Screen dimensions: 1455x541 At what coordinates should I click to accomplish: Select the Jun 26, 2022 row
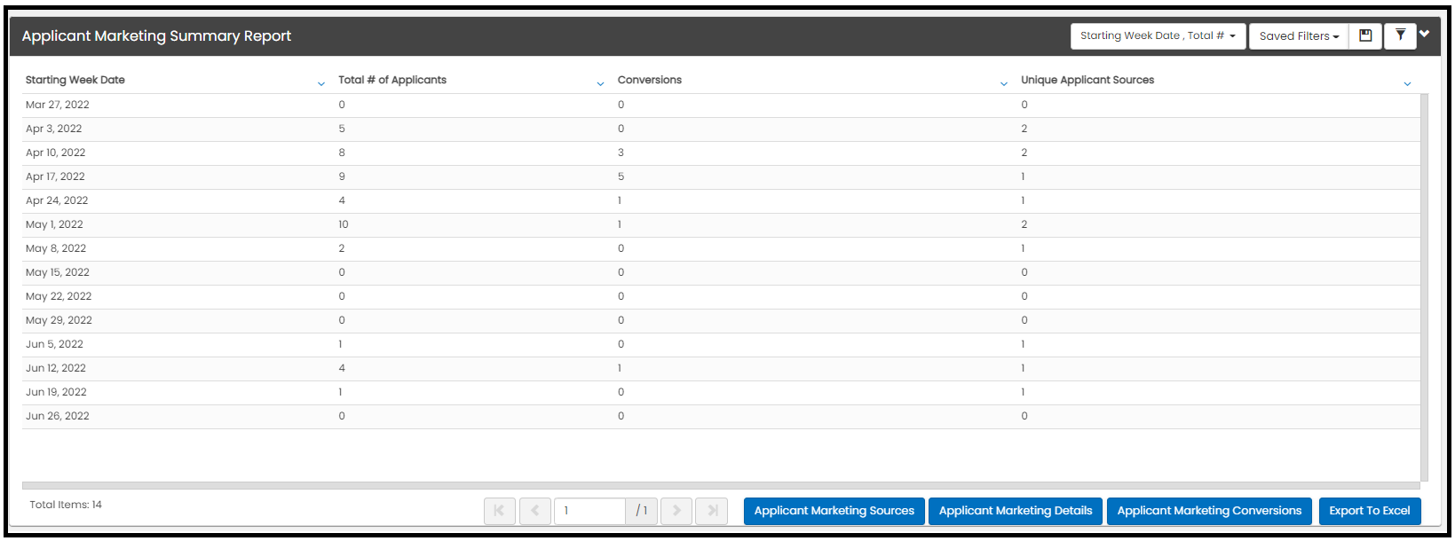(720, 416)
